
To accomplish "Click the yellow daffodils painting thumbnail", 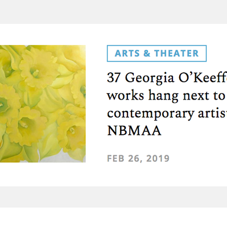I will pyautogui.click(x=43, y=104).
